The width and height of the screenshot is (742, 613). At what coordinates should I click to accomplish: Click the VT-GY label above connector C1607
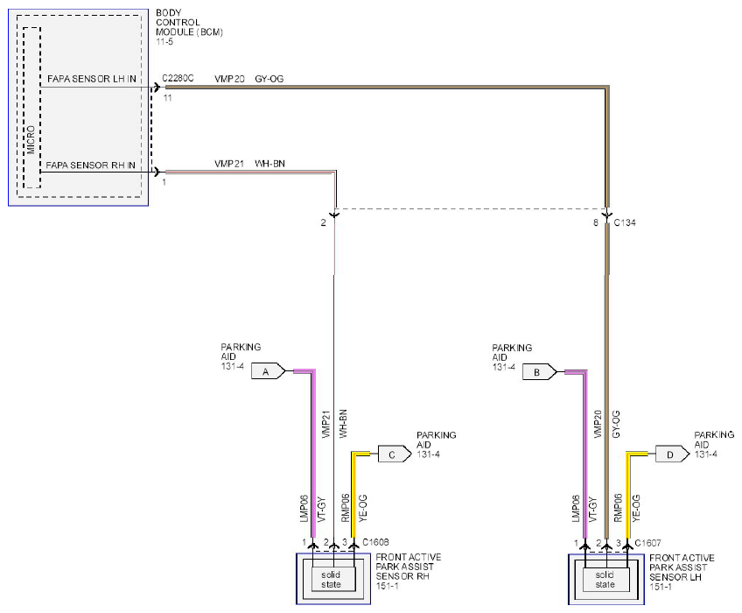[593, 511]
